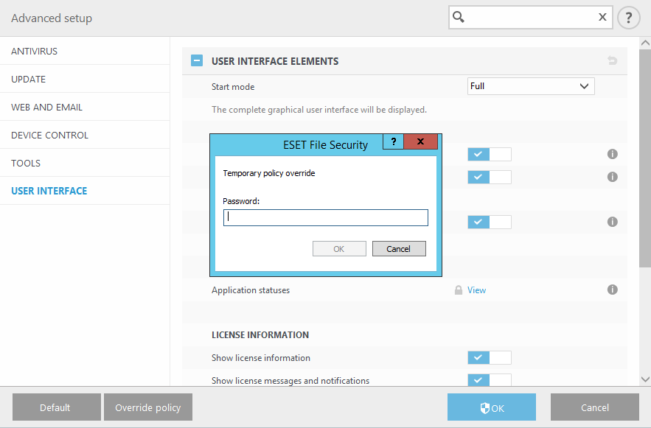Click dialog title bar help question mark
The width and height of the screenshot is (651, 428).
pyautogui.click(x=393, y=142)
